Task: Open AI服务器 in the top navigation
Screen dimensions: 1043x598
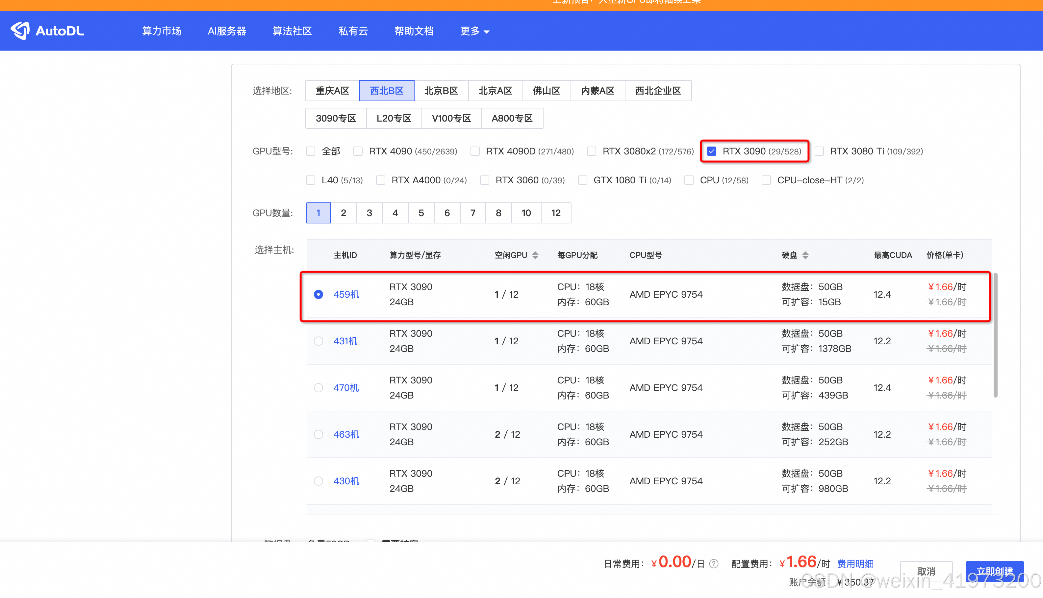Action: tap(227, 31)
